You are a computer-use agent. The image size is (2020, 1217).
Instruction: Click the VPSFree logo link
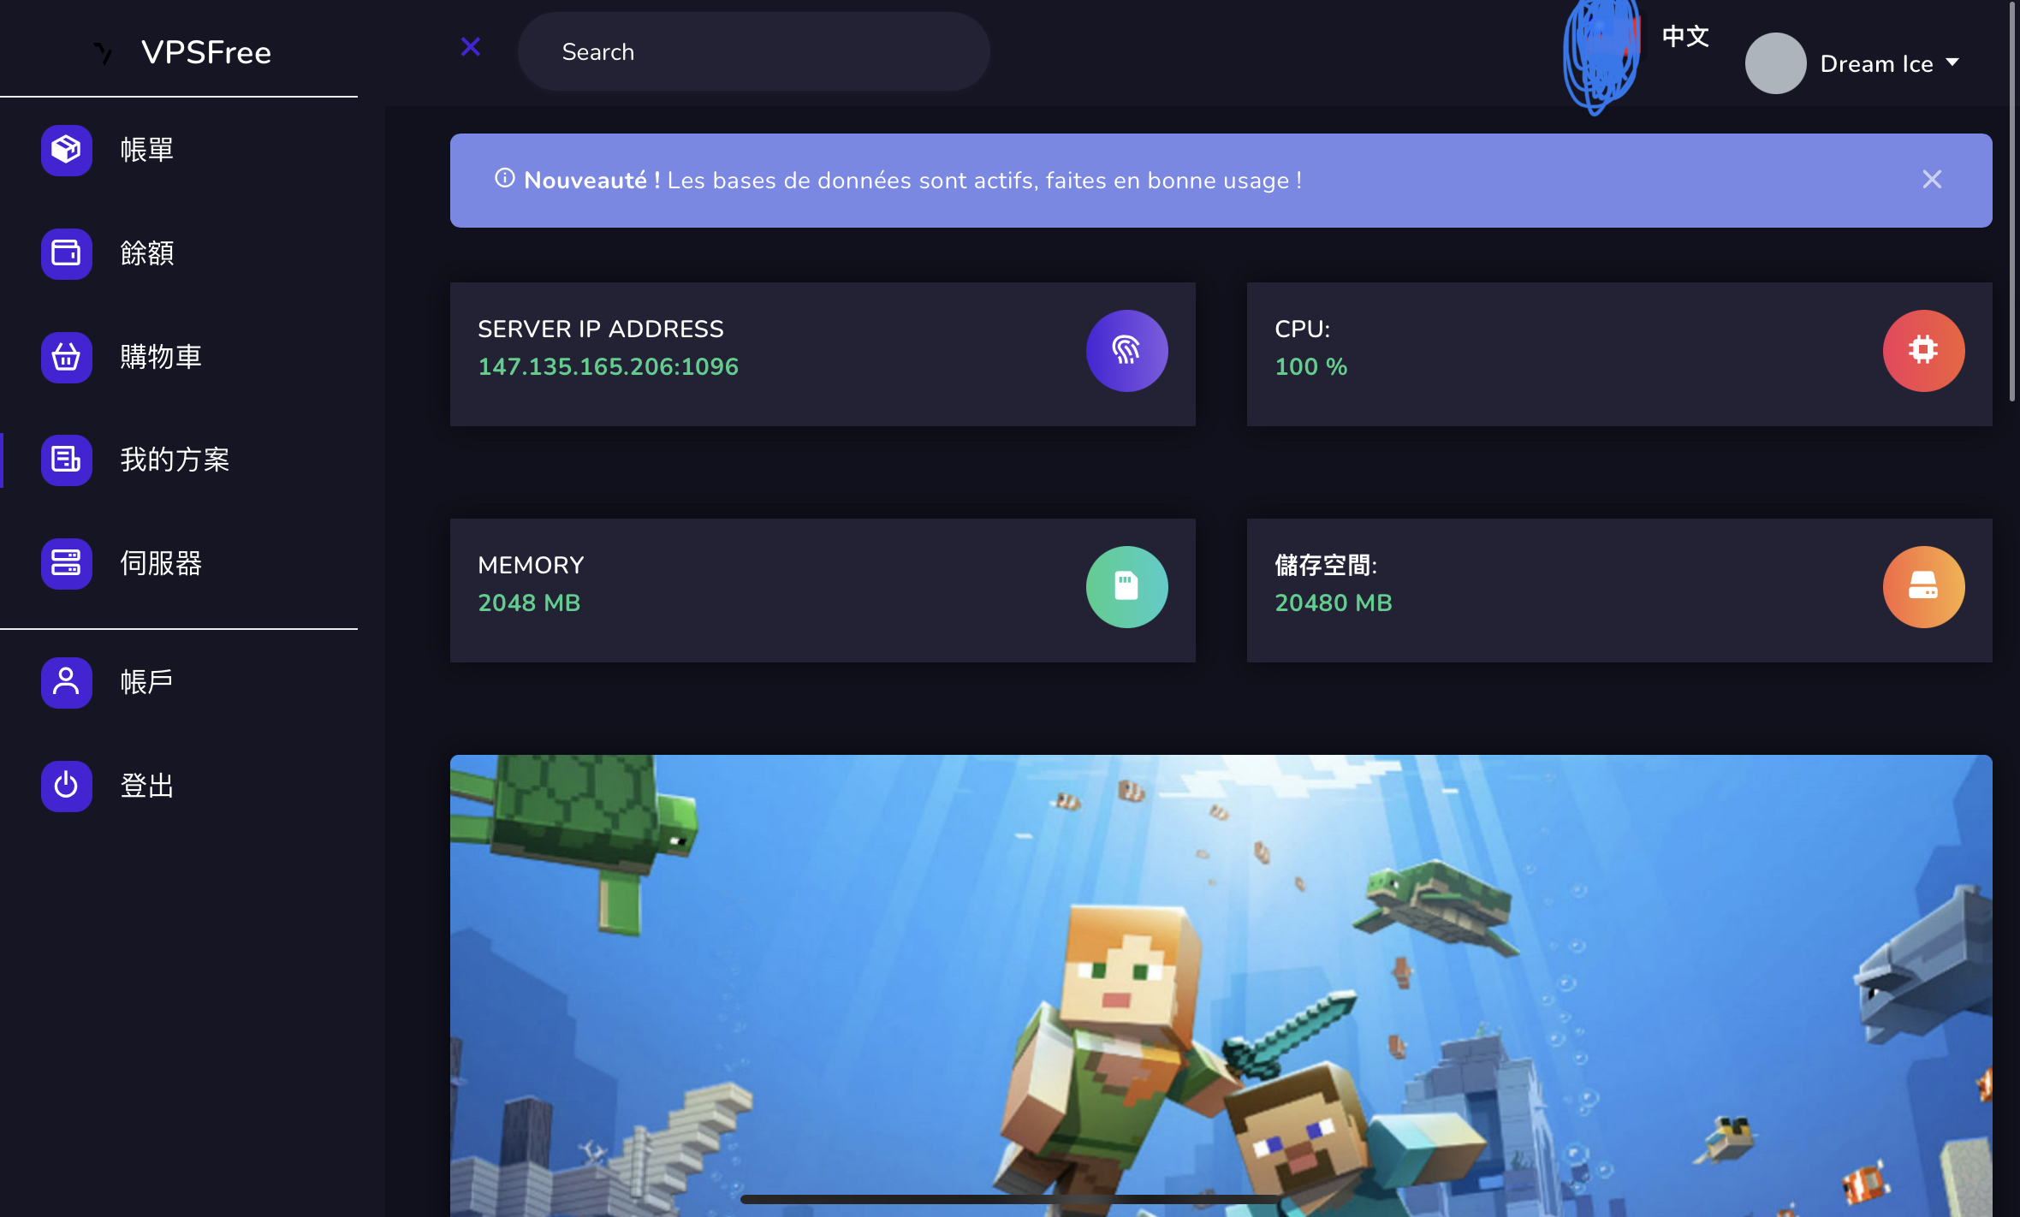click(x=182, y=53)
